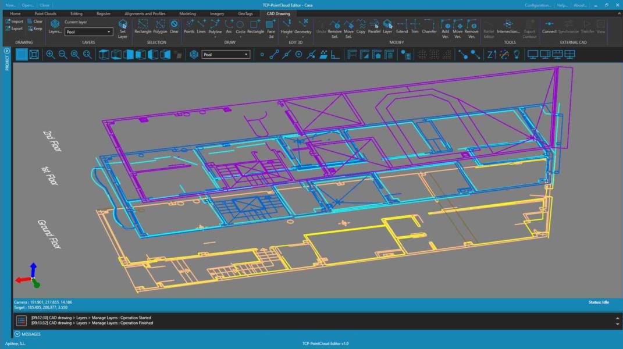Select the Face 3d draw tool
This screenshot has height=349, width=623.
[x=271, y=27]
